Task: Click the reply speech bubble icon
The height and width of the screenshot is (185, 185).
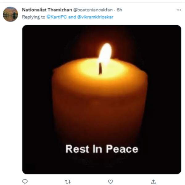Action: point(25,181)
